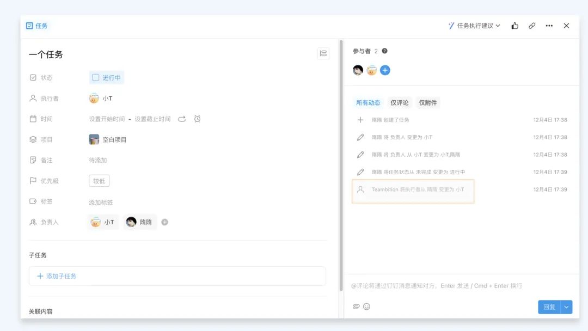The image size is (588, 331).
Task: Click the alarm reminder icon
Action: 197,119
